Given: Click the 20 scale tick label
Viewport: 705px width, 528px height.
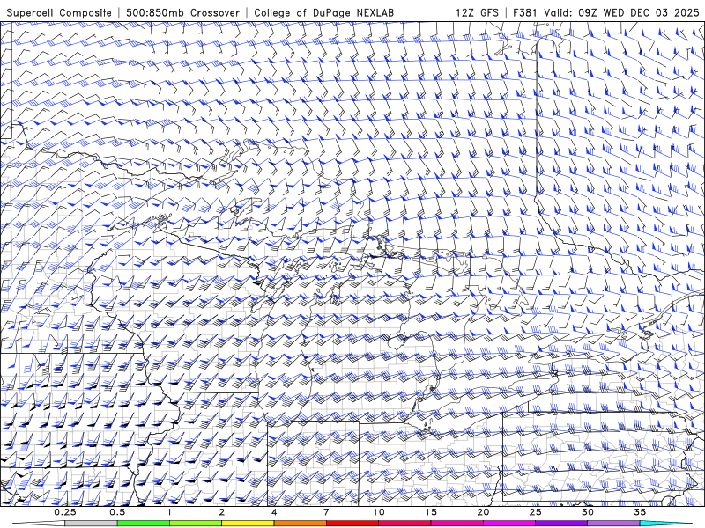Looking at the screenshot, I should click(x=483, y=512).
